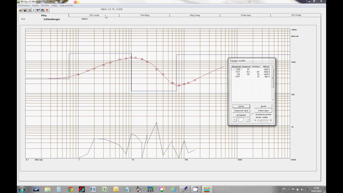Open the Model menu
The image size is (343, 193).
pyautogui.click(x=35, y=6)
